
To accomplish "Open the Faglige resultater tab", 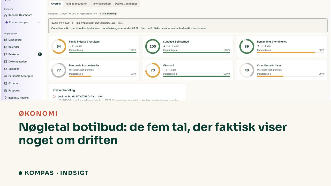I will (x=76, y=4).
